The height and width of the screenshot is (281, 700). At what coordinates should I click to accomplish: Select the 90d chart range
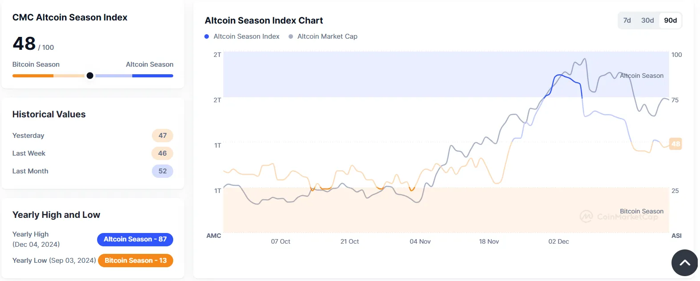(670, 20)
